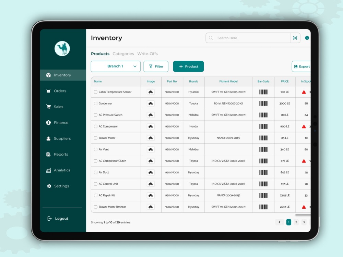
Task: Click the 3000 LE price cell
Action: (x=285, y=103)
